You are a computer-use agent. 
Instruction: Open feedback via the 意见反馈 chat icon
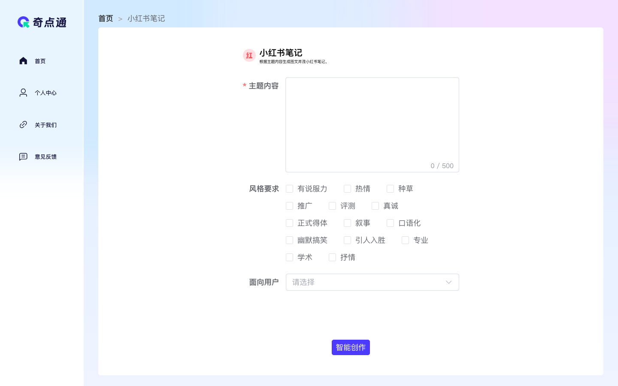coord(23,156)
